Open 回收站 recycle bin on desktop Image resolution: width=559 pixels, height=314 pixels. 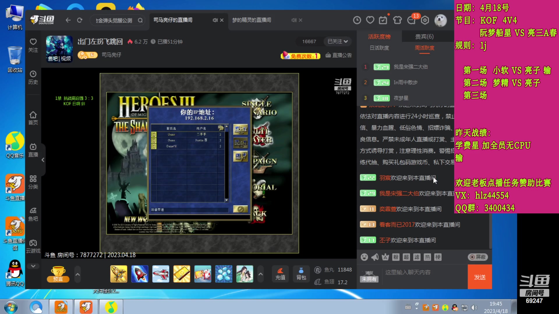coord(15,60)
